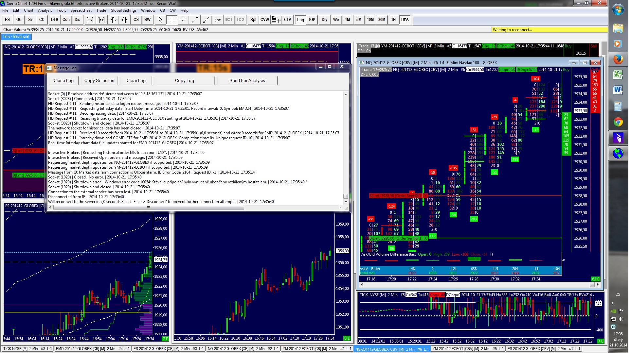The image size is (630, 353).
Task: Open the Global Settings menu
Action: (x=123, y=10)
